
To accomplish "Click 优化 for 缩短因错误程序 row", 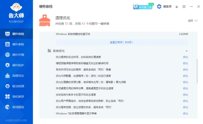I will [185, 63].
